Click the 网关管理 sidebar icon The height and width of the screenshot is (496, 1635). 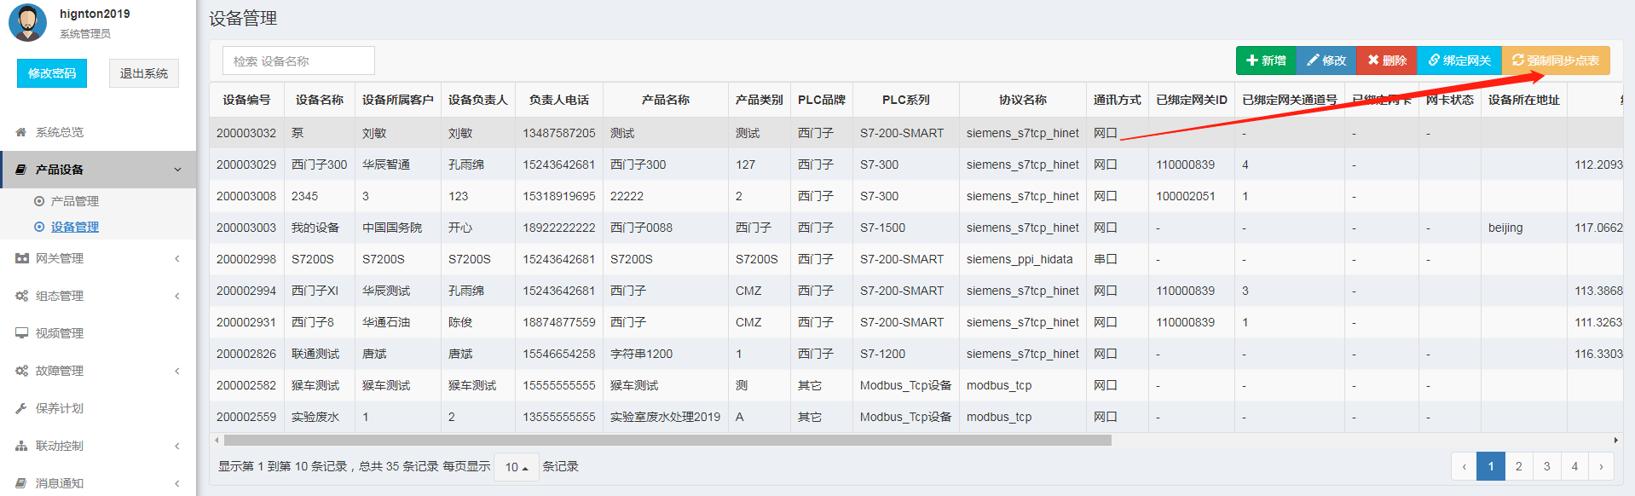pos(21,258)
